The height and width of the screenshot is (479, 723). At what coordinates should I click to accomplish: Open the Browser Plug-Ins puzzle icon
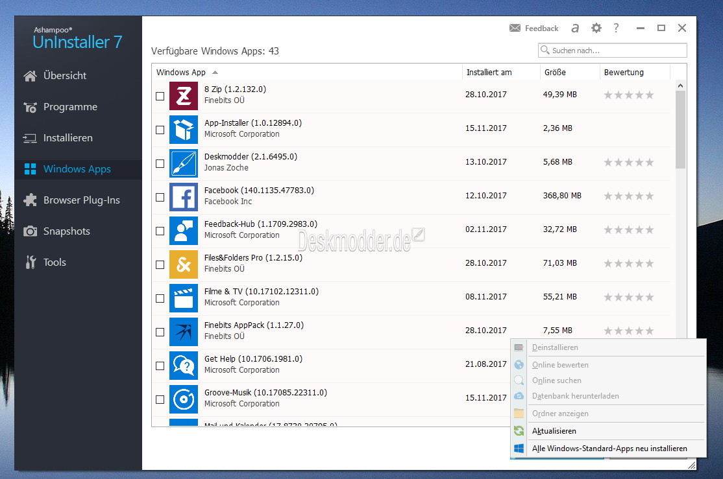click(x=30, y=200)
